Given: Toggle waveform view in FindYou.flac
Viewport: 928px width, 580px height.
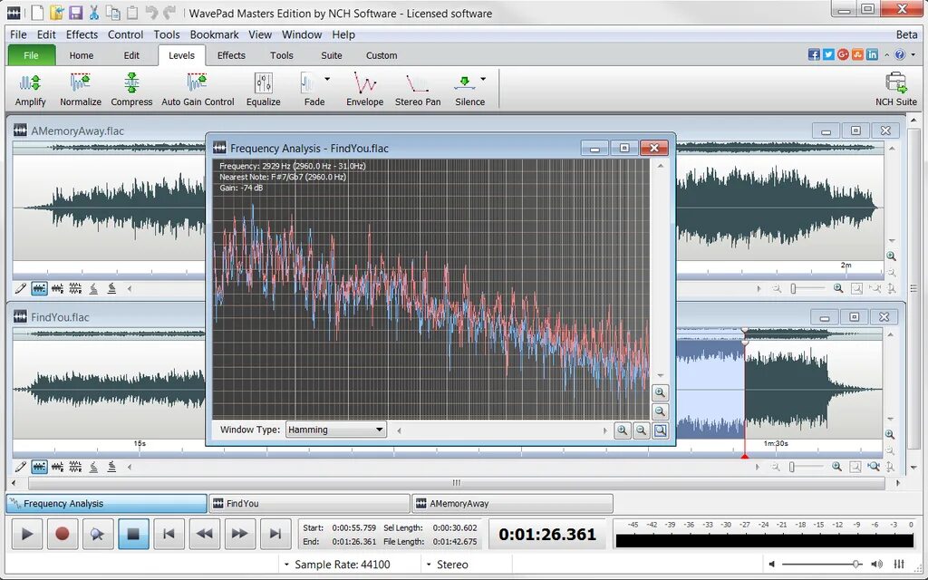Looking at the screenshot, I should click(39, 467).
